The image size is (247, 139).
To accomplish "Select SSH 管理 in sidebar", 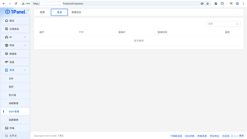I will (x=15, y=112).
